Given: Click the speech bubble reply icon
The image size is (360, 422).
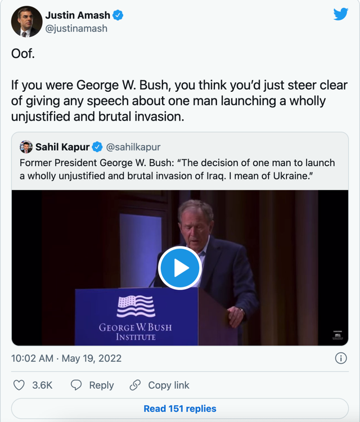Looking at the screenshot, I should pyautogui.click(x=76, y=385).
